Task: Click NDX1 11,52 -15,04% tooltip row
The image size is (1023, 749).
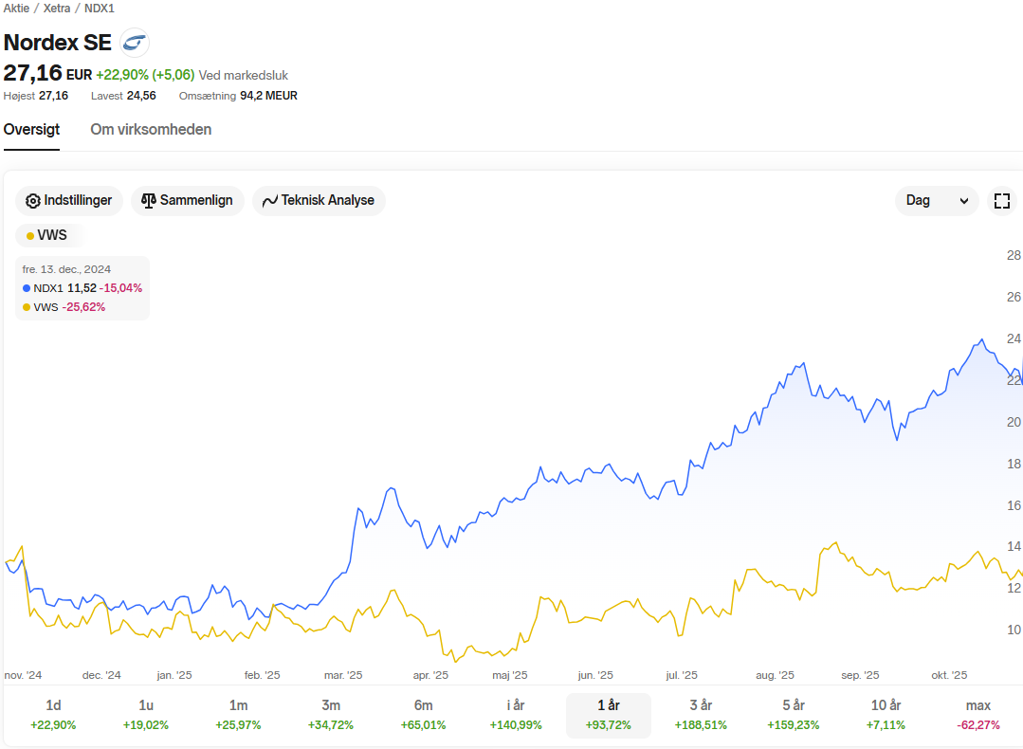Action: point(82,288)
